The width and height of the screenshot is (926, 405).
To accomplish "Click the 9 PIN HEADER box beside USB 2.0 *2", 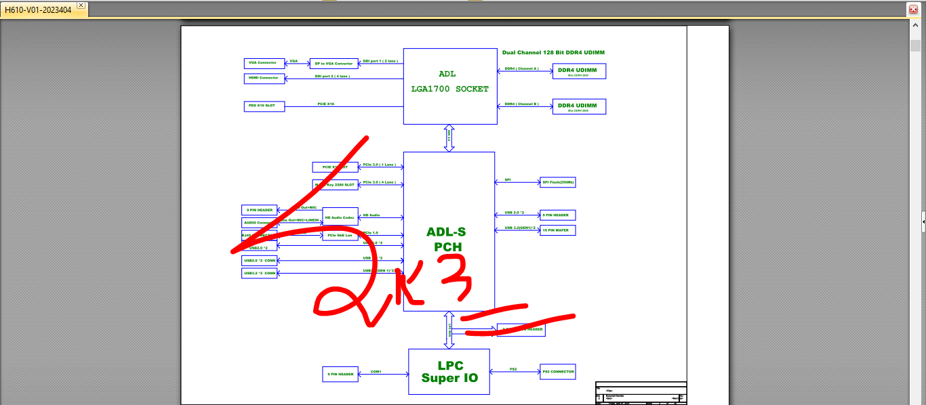I will (558, 215).
